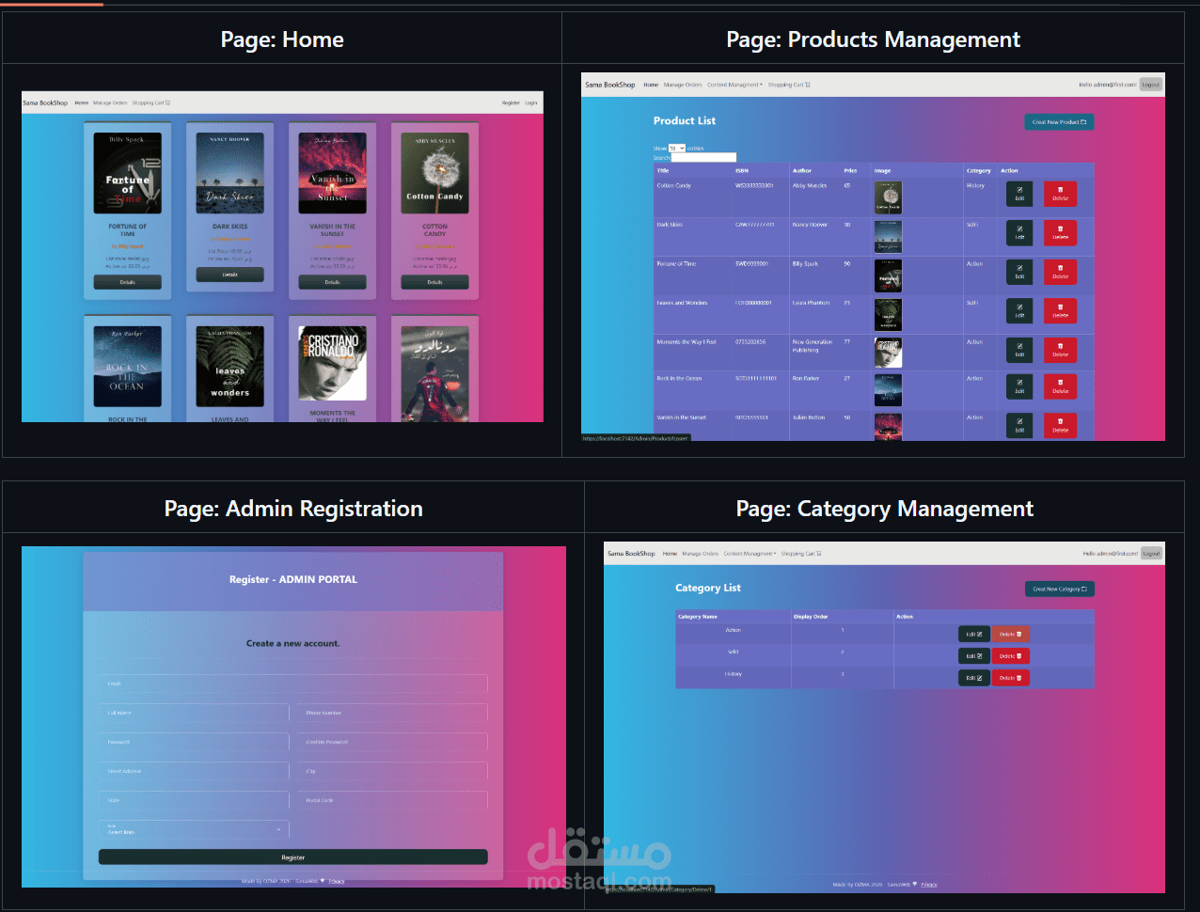This screenshot has height=912, width=1200.
Task: Open Manage Orders on Home page navbar
Action: 110,102
